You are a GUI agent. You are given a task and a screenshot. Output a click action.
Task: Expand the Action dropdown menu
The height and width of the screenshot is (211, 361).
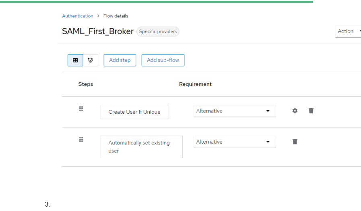tap(348, 31)
